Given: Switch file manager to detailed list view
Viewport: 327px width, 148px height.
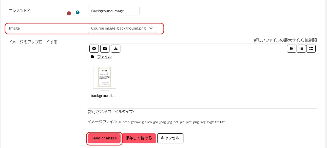Looking at the screenshot, I should click(x=301, y=48).
